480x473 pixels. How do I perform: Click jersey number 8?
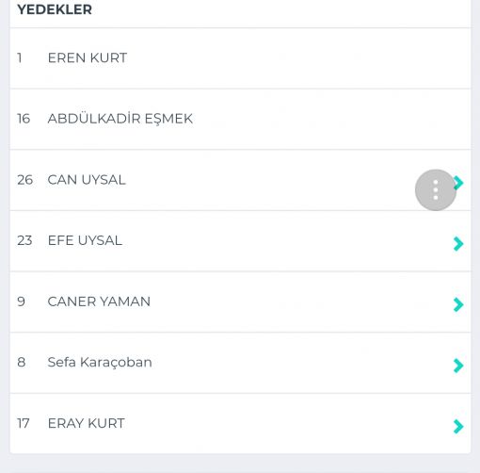[21, 363]
